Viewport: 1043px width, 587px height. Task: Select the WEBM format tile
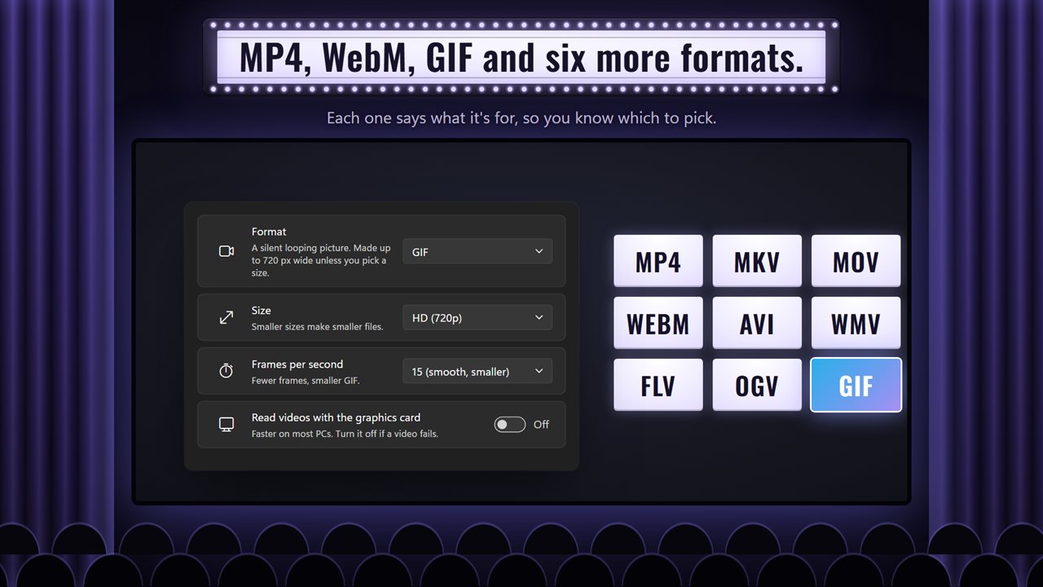tap(658, 323)
